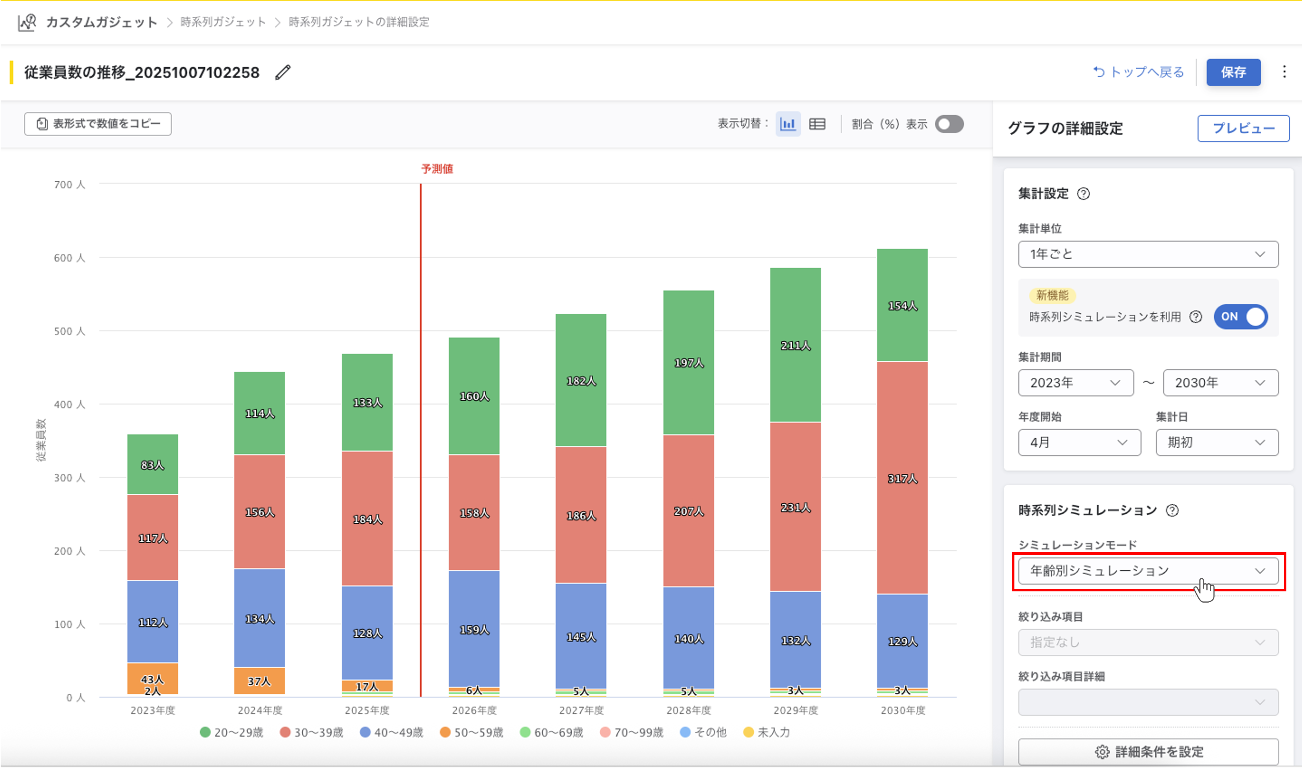Go to 時系列ガジェット breadcrumb

(223, 22)
